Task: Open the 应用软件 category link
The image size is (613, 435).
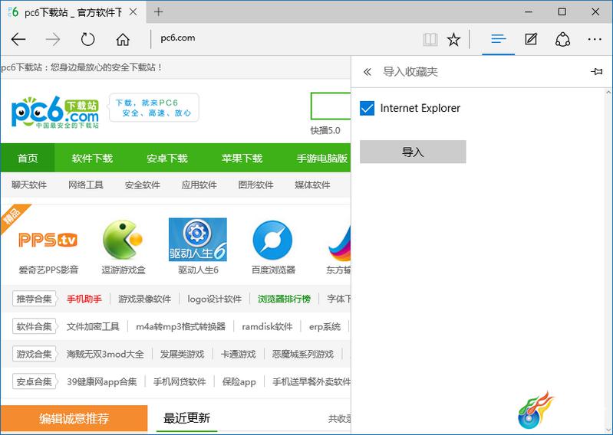Action: (199, 185)
